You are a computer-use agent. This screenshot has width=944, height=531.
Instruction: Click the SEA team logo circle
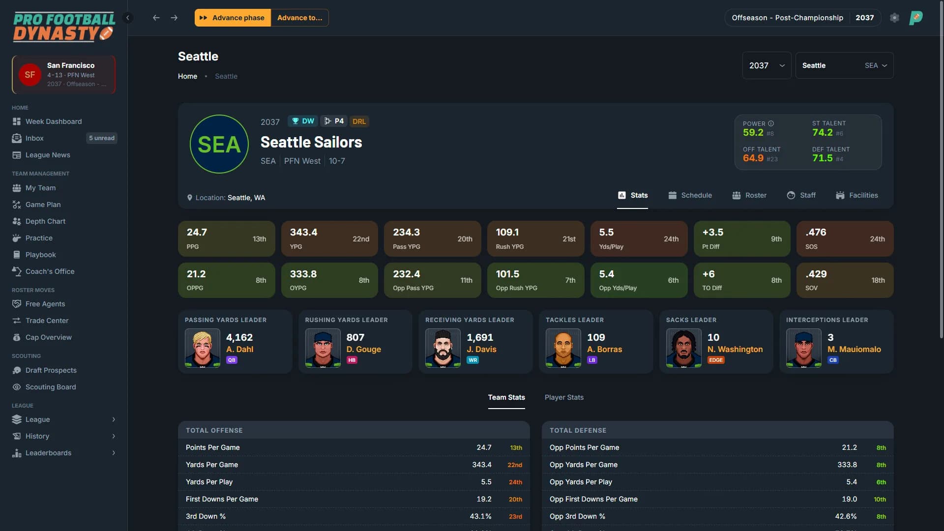(219, 144)
